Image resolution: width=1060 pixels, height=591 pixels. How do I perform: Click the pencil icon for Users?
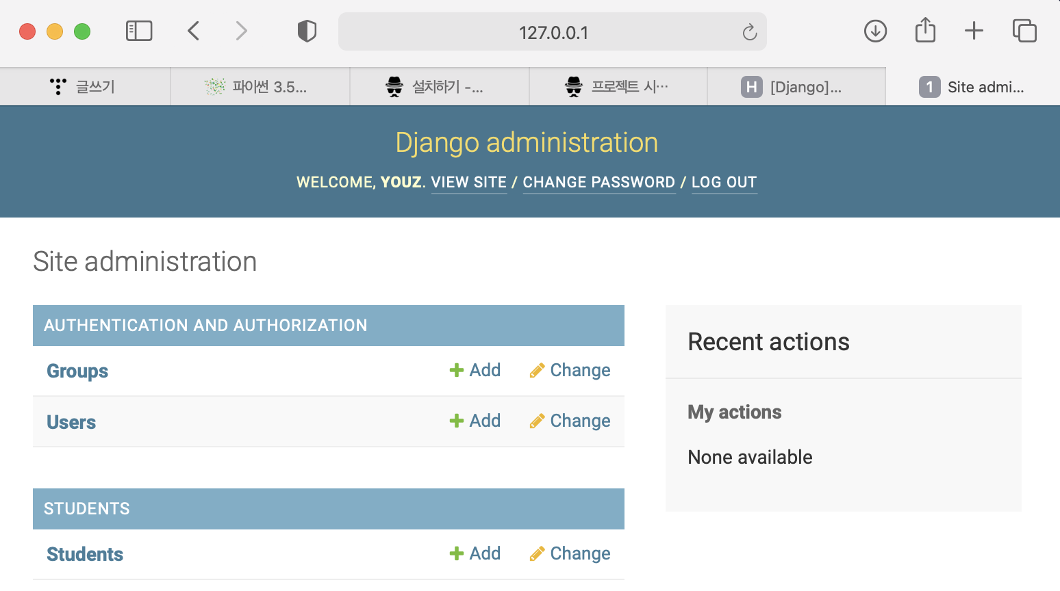(538, 421)
